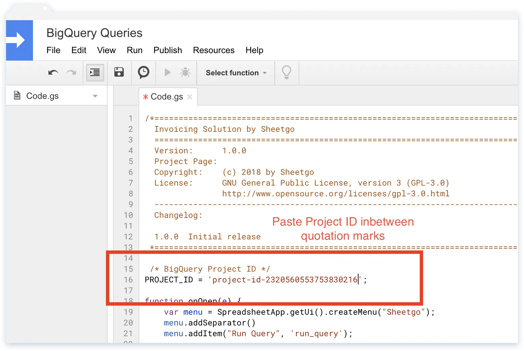Expand the Code.gs file options arrow

pyautogui.click(x=95, y=96)
